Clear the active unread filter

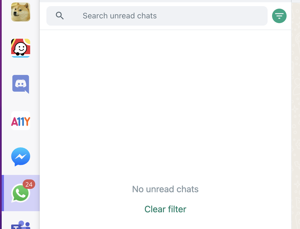[165, 209]
